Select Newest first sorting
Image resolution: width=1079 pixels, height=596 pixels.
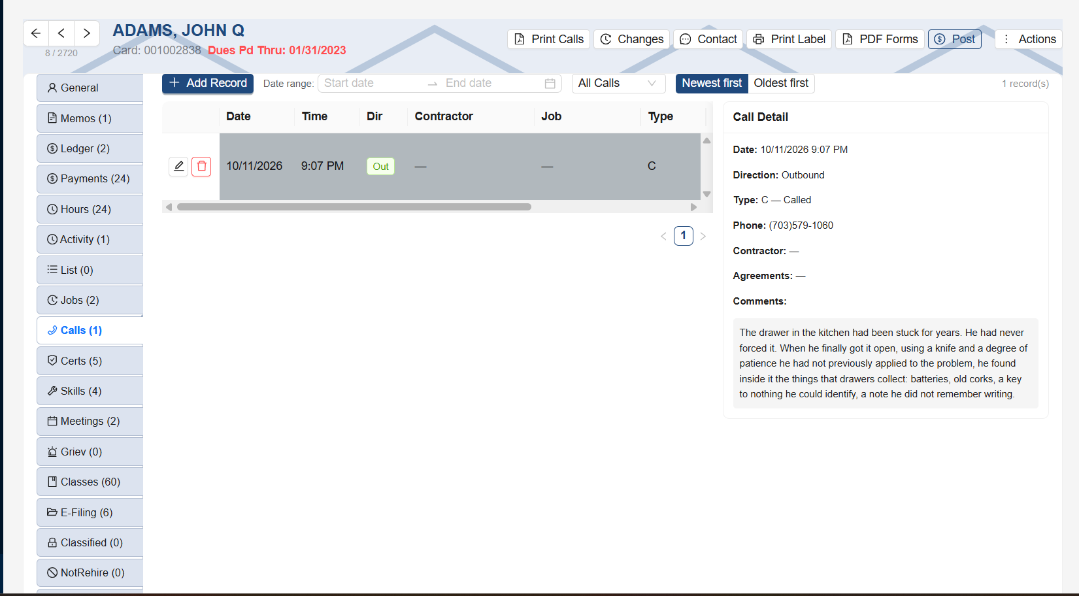(x=712, y=84)
